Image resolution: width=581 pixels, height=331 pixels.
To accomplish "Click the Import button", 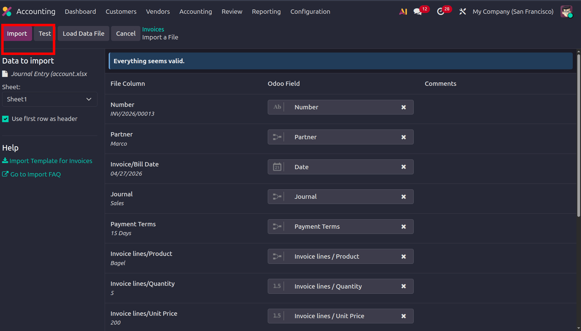I will (x=17, y=34).
